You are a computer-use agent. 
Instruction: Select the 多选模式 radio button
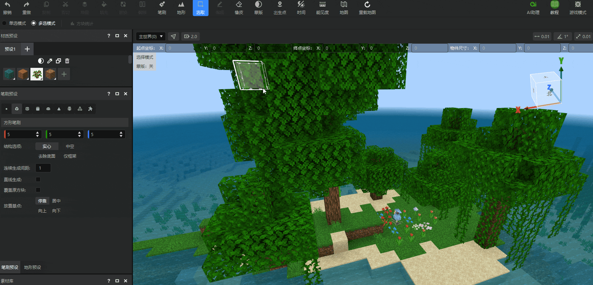[34, 23]
